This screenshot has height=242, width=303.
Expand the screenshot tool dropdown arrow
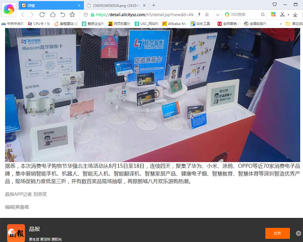click(x=288, y=14)
